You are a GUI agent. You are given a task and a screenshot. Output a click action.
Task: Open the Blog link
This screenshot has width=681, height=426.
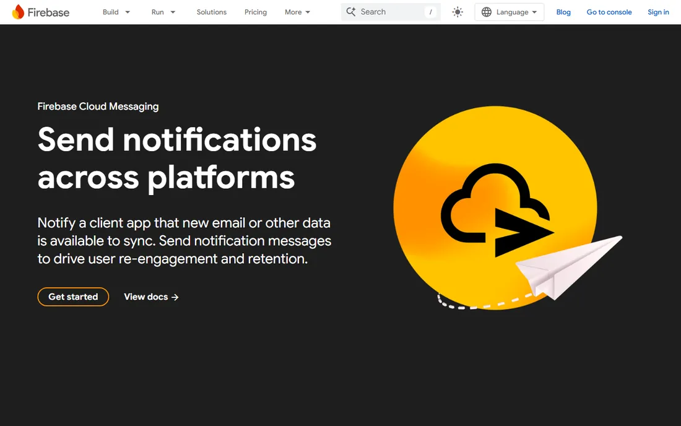pyautogui.click(x=563, y=12)
